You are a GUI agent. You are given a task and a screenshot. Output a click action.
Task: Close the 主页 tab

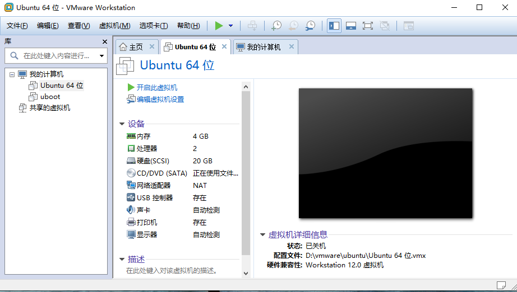151,46
